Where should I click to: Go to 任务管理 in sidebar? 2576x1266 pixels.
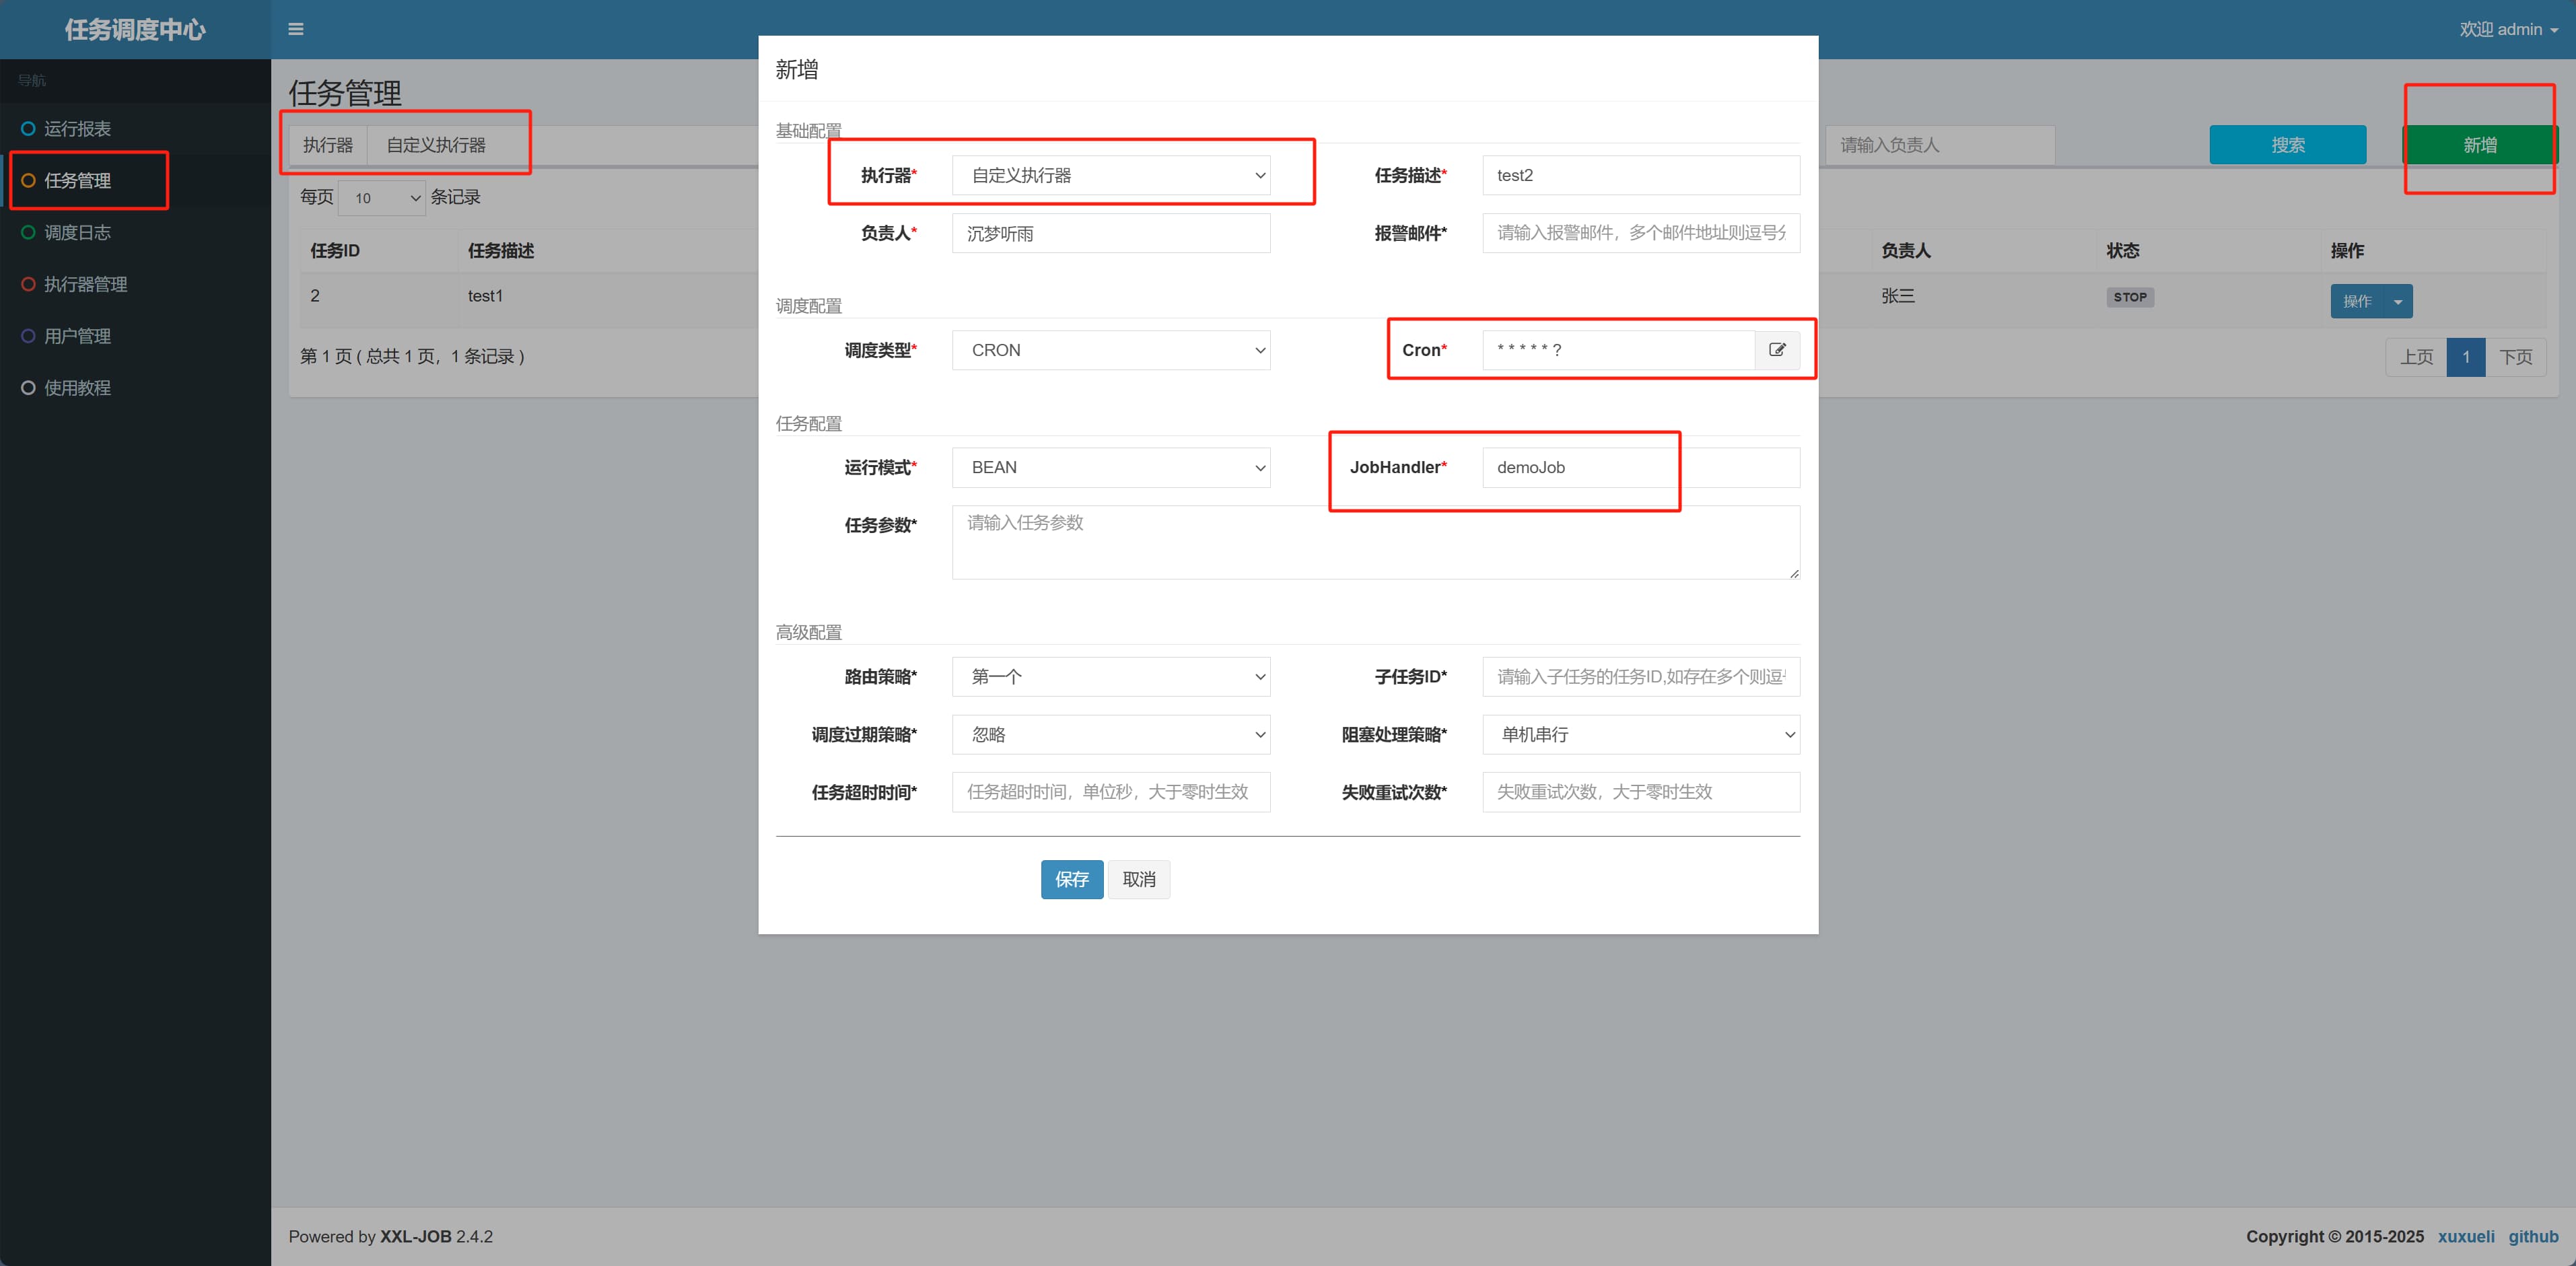pyautogui.click(x=78, y=181)
